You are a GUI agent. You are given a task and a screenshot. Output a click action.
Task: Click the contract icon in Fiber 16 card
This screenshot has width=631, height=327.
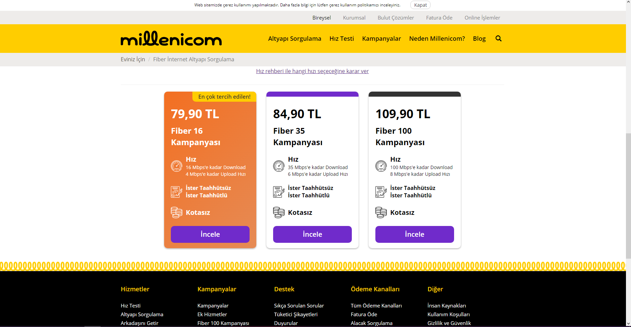pyautogui.click(x=177, y=192)
